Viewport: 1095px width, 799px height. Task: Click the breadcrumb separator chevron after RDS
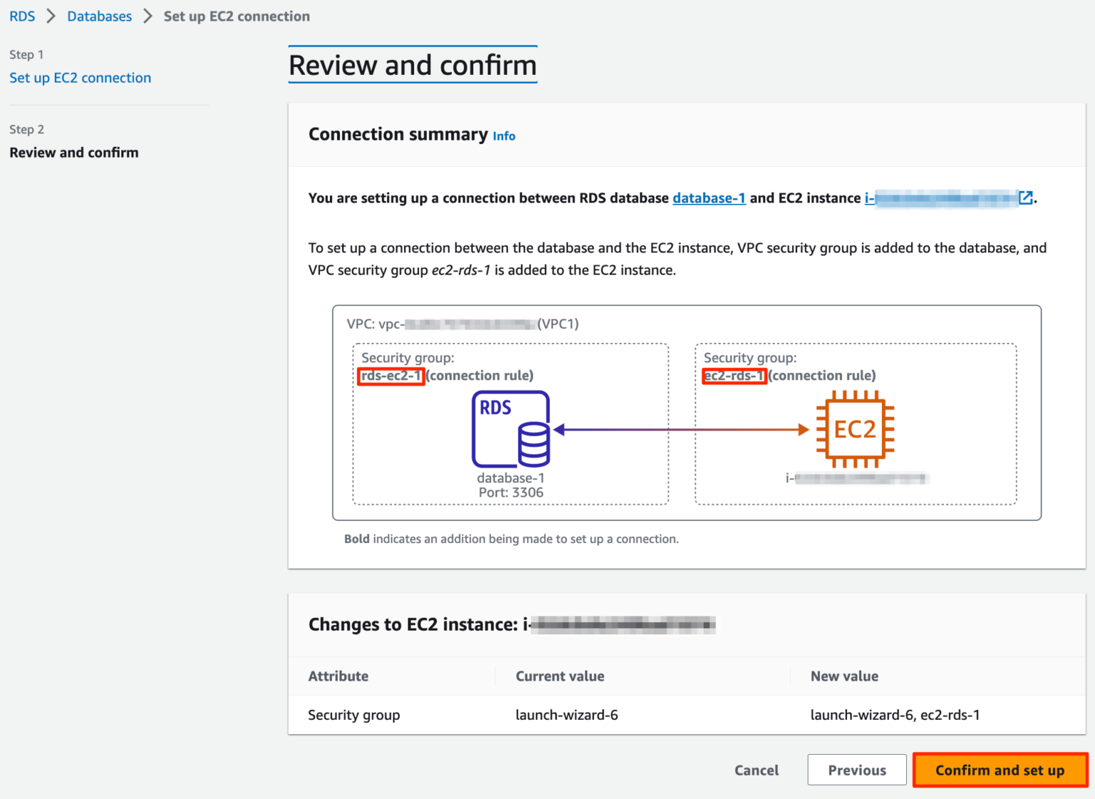(48, 16)
